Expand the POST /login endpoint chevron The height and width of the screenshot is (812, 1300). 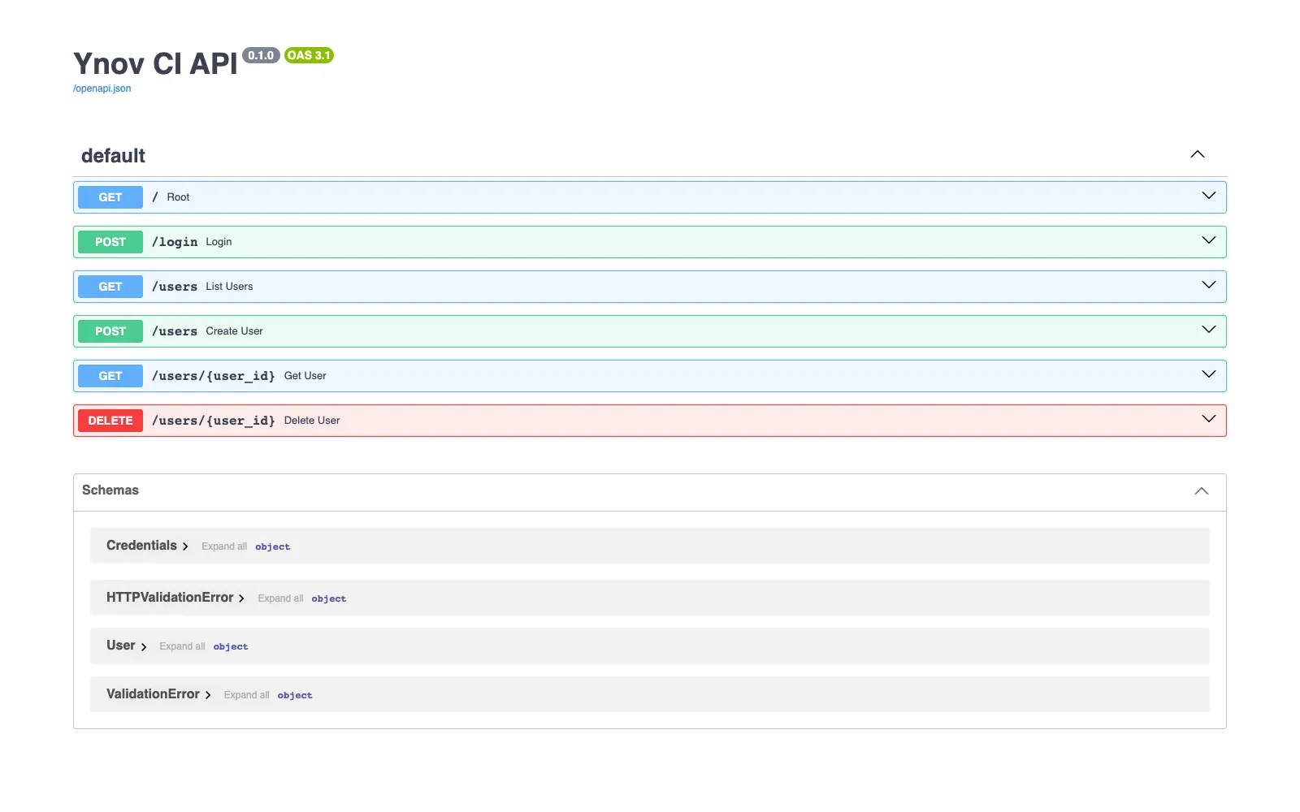(1209, 240)
